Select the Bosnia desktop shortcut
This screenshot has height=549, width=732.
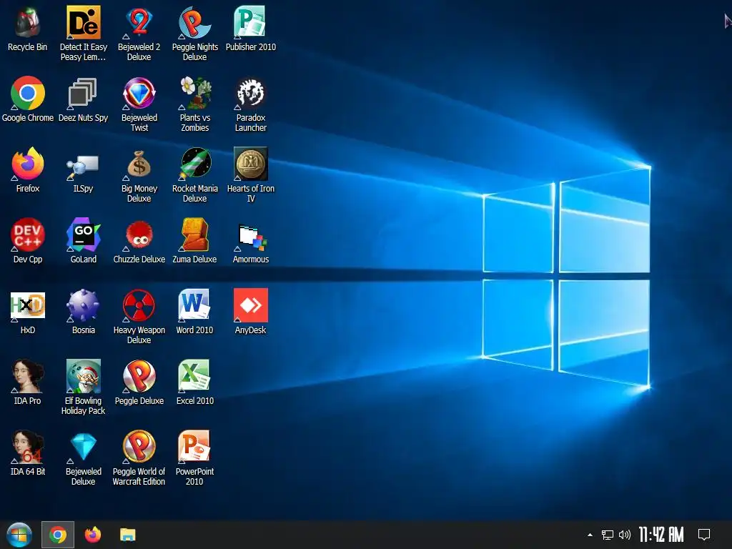pos(83,312)
